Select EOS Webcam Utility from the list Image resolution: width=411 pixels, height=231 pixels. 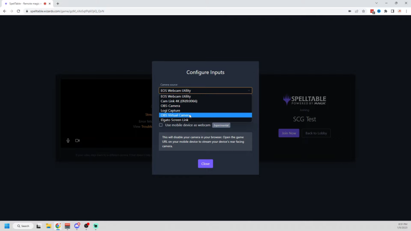[x=205, y=96]
